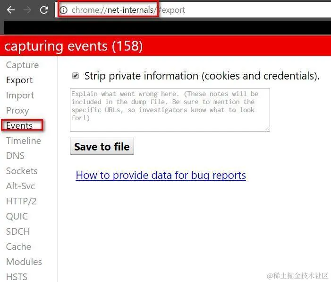Go back using the browser back arrow
The width and height of the screenshot is (331, 282).
(10, 10)
